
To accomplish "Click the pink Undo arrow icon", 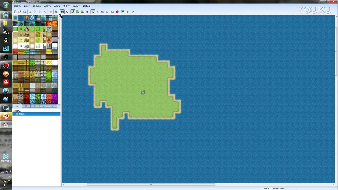I will (x=50, y=12).
